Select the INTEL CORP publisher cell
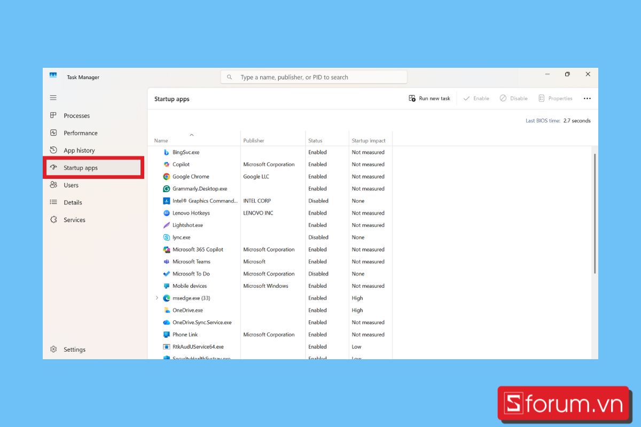Viewport: 641px width, 427px height. coord(257,201)
